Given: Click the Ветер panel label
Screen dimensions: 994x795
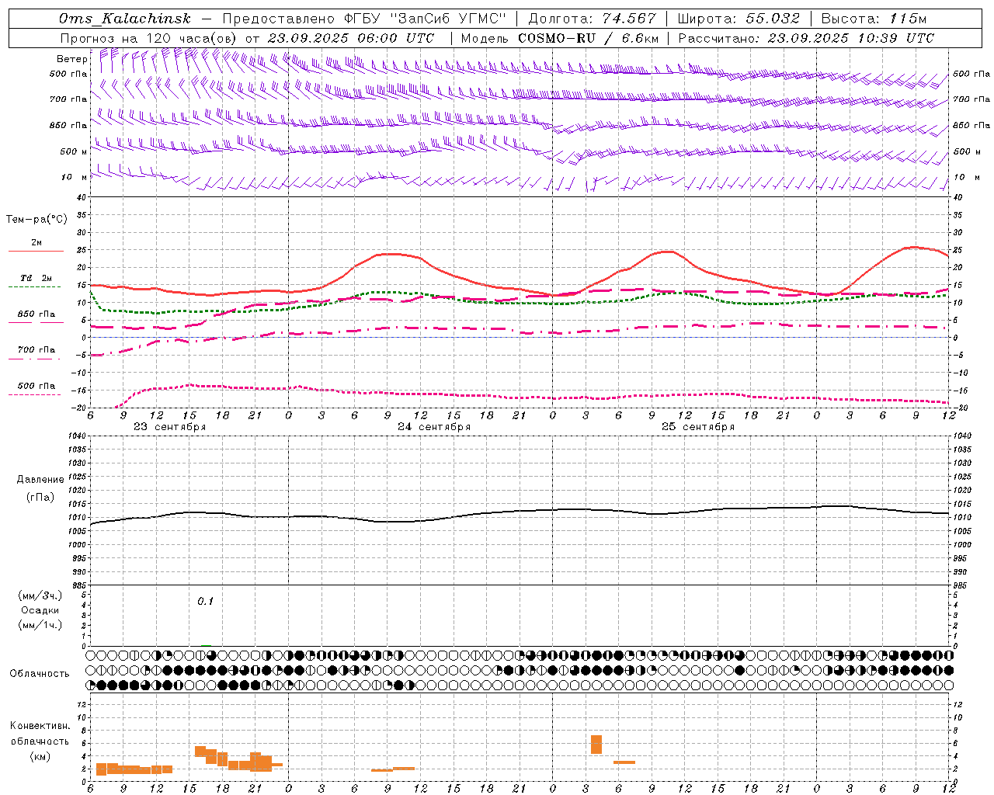Looking at the screenshot, I should click(x=71, y=59).
